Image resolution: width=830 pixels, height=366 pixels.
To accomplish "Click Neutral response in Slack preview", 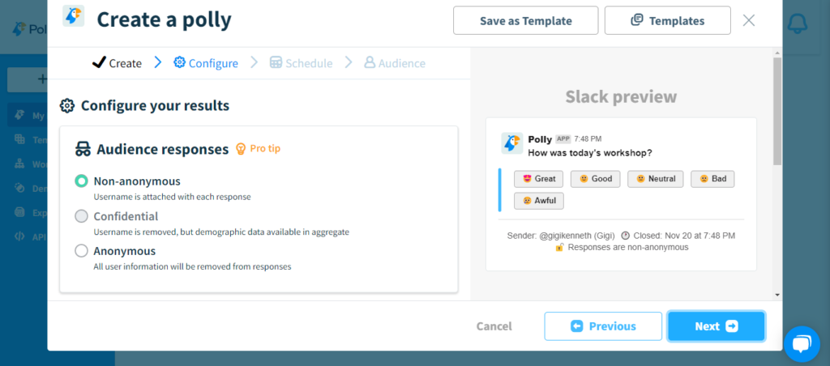I will coord(655,179).
